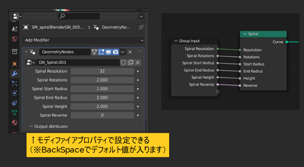The width and height of the screenshot is (304, 167).
Task: Click the Curve output socket on Spiral node
Action: [x=287, y=42]
